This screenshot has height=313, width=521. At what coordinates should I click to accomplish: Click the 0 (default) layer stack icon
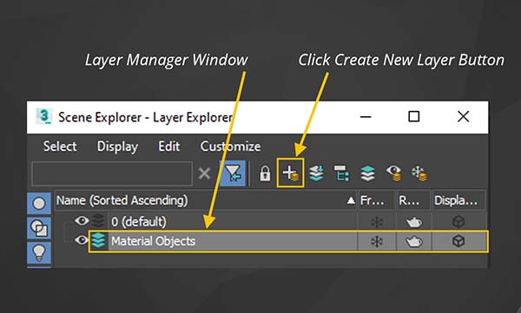(x=98, y=221)
